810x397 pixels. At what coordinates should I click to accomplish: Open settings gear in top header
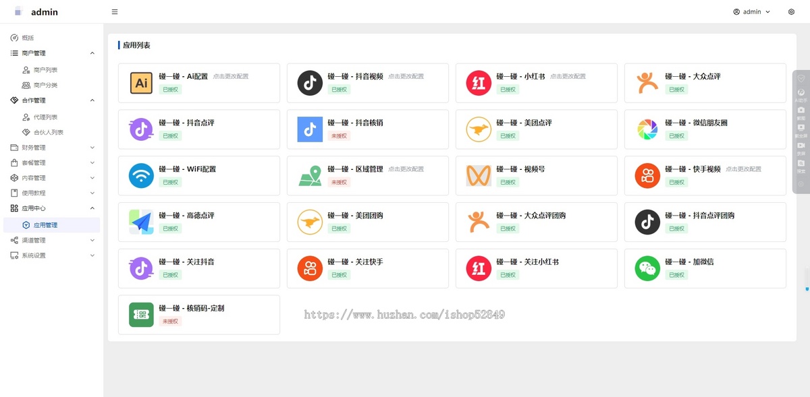(791, 11)
